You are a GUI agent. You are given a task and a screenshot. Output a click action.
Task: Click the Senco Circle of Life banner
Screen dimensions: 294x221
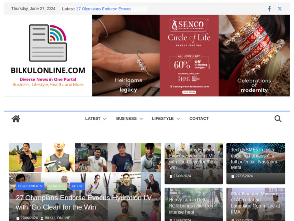point(191,55)
